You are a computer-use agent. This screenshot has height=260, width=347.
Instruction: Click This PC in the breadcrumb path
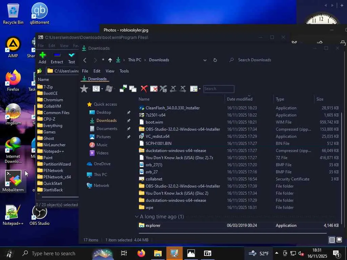pyautogui.click(x=135, y=60)
